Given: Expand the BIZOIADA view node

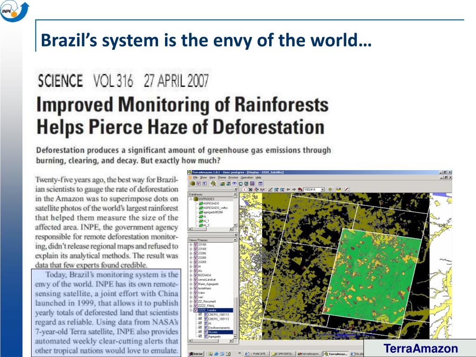Looking at the screenshot, I should coord(191,275).
